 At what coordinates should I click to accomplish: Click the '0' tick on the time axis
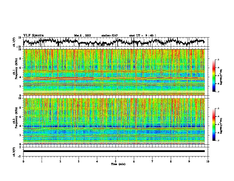[23, 161]
